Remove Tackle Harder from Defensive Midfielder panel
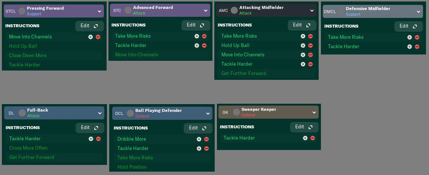The image size is (429, 175). (x=417, y=47)
